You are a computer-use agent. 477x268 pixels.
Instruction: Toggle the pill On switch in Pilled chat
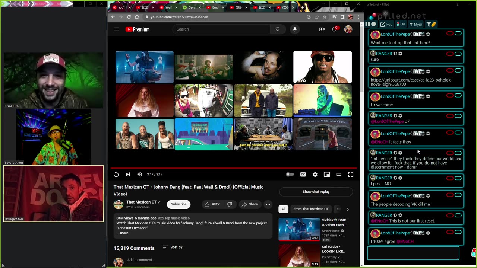[401, 24]
